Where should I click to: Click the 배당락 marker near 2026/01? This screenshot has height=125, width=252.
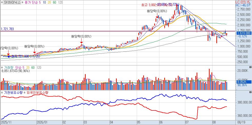34,47
